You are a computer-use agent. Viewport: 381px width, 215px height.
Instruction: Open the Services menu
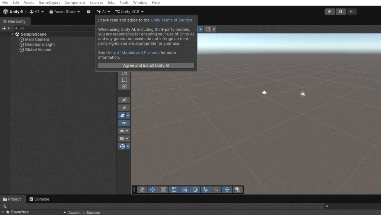(x=96, y=3)
